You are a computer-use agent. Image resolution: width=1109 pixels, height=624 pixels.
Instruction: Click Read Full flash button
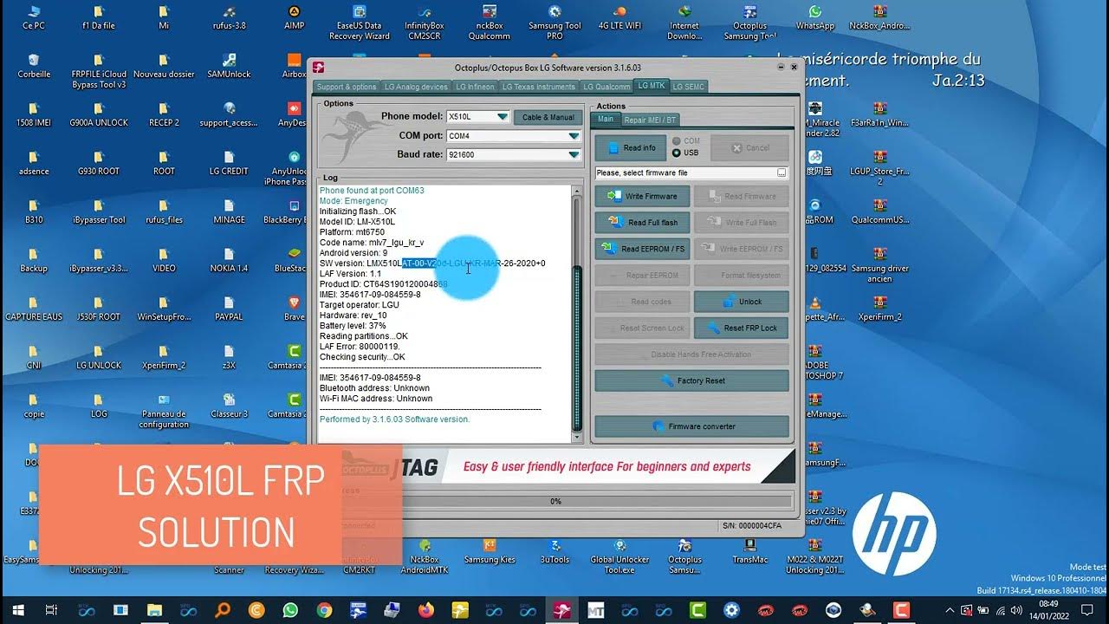pos(643,223)
